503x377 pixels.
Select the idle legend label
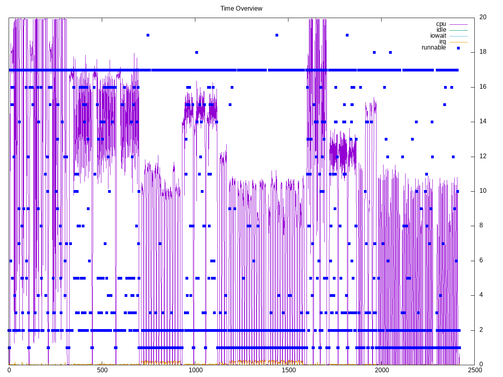(x=441, y=30)
